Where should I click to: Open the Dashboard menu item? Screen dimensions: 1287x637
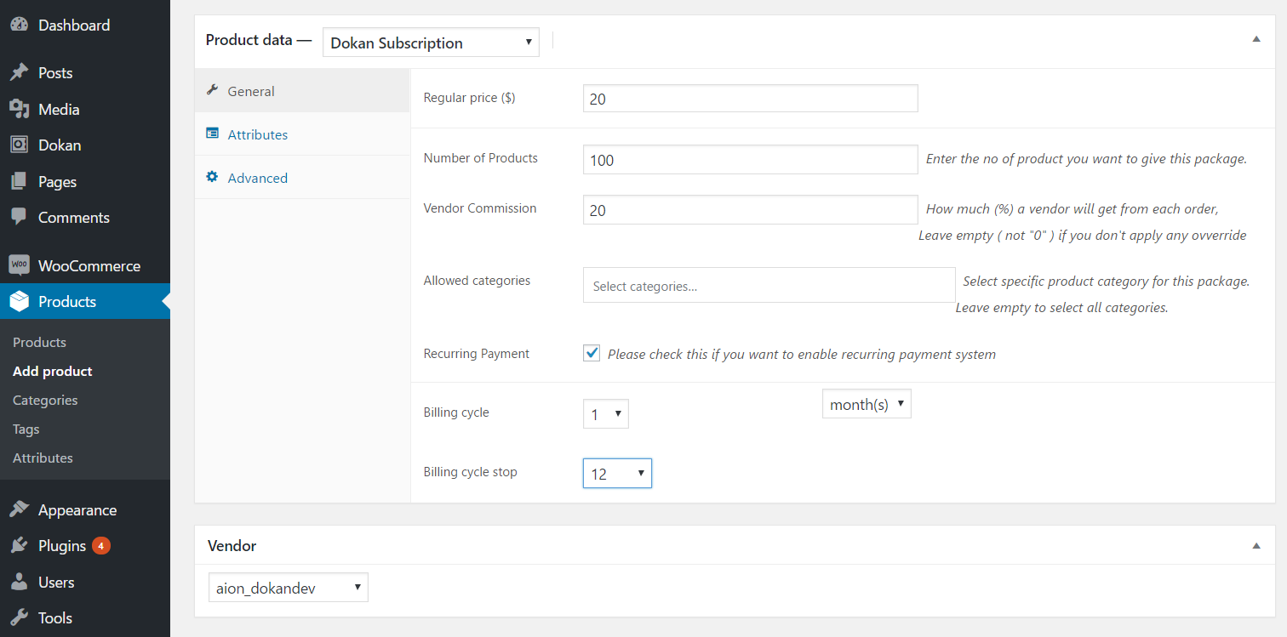pyautogui.click(x=85, y=26)
